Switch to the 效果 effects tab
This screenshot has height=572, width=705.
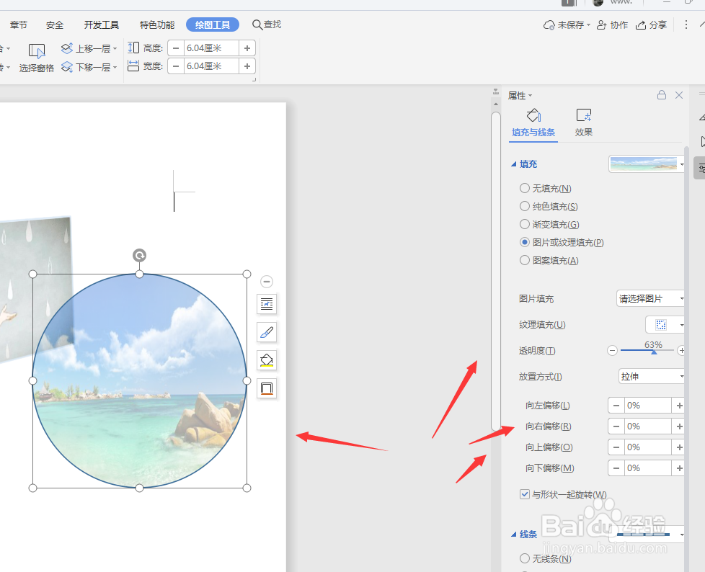(584, 122)
